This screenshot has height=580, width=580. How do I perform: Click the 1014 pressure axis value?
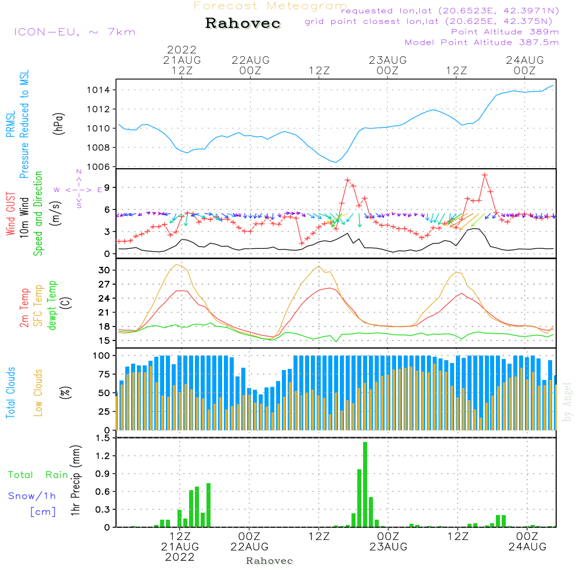coord(99,90)
